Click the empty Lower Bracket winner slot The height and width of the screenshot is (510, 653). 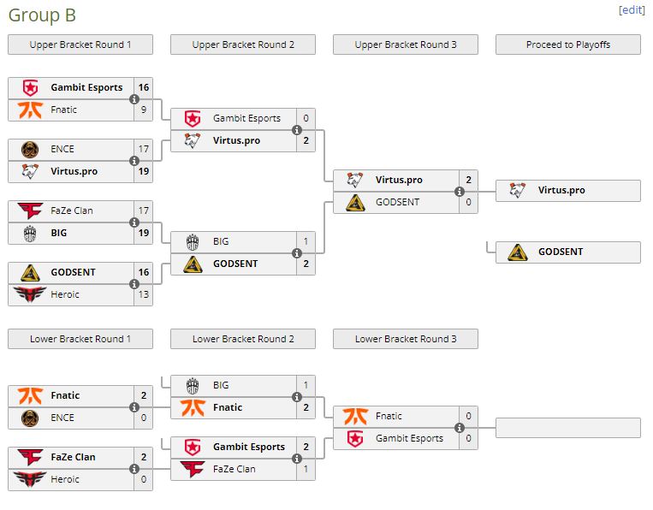[568, 428]
